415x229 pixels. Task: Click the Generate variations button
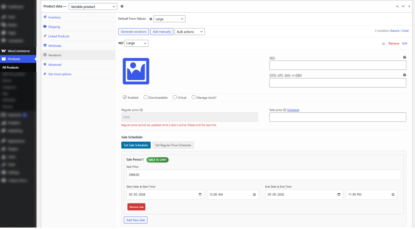[x=133, y=32]
